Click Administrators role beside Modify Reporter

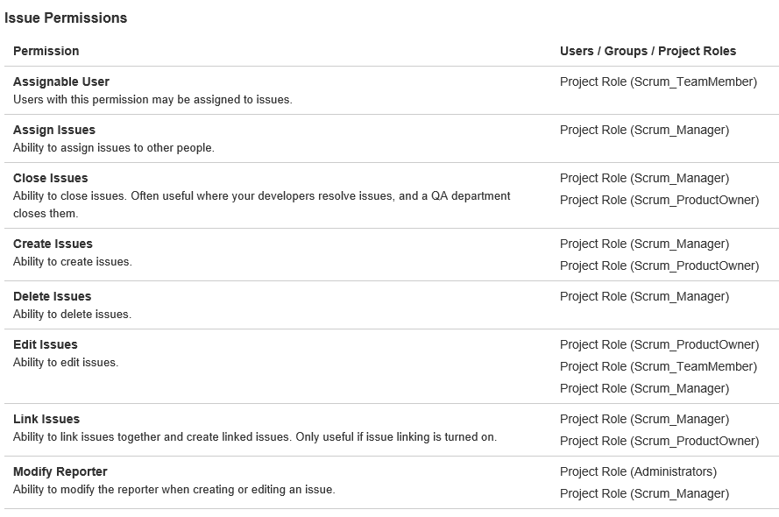point(639,471)
